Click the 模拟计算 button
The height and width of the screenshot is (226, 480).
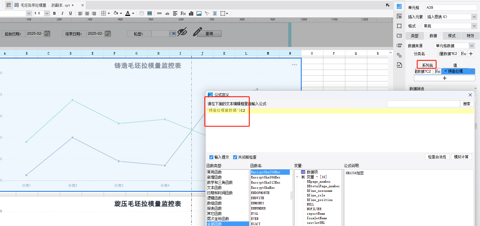(x=461, y=157)
